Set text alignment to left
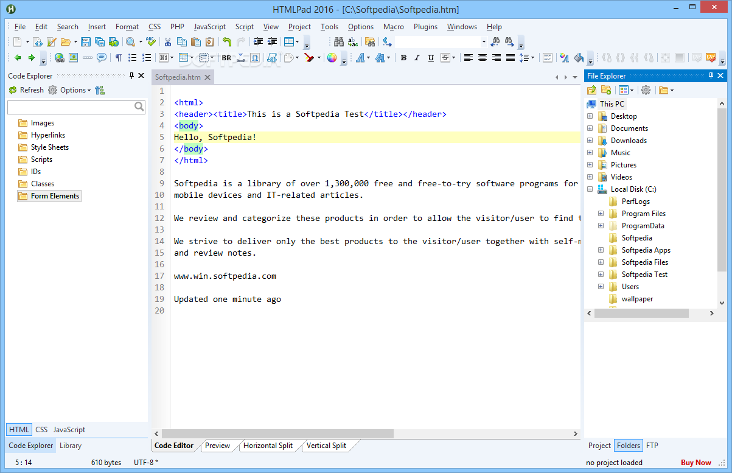 pyautogui.click(x=468, y=58)
